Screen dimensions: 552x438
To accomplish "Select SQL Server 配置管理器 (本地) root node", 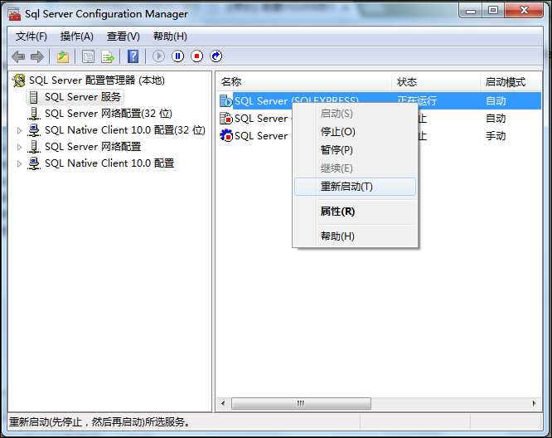I will coord(96,80).
